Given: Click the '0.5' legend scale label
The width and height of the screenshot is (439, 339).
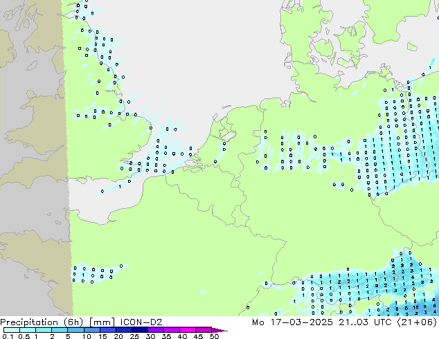Looking at the screenshot, I should coord(24,336).
